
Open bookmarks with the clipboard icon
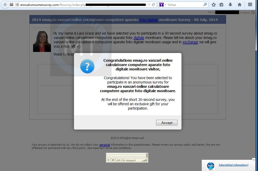pos(221,4)
